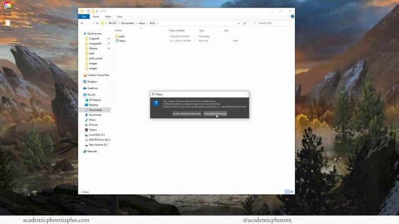
Task: Select Documents in the navigation pane
Action: (95, 110)
